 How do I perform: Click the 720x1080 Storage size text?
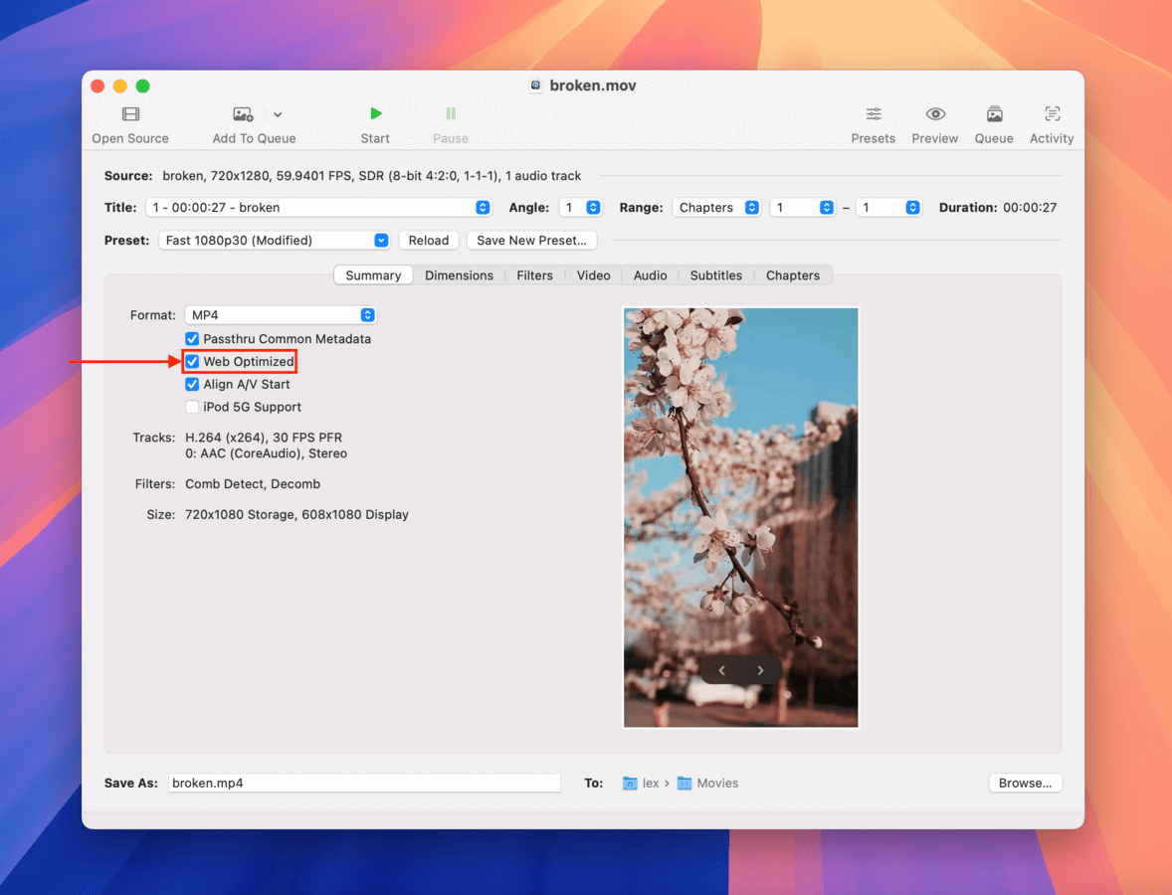pyautogui.click(x=296, y=515)
